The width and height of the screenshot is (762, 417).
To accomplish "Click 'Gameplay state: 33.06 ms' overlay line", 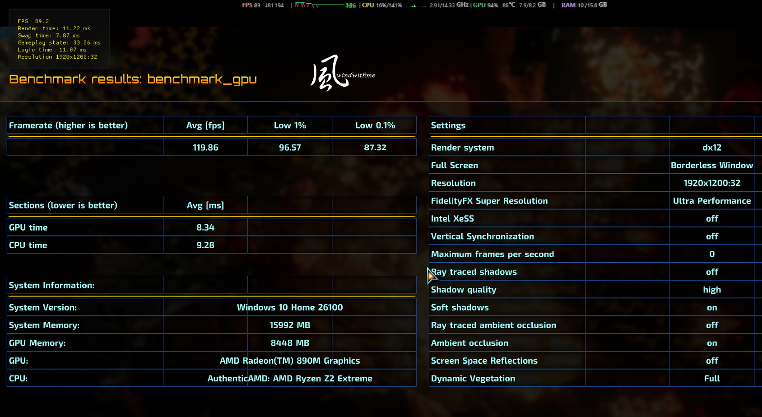I will point(59,43).
